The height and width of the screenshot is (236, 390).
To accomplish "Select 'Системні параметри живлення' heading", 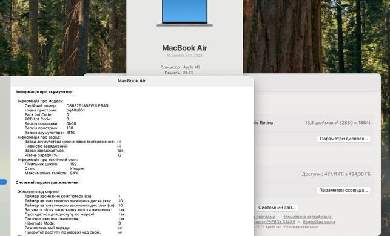I will 47,182.
